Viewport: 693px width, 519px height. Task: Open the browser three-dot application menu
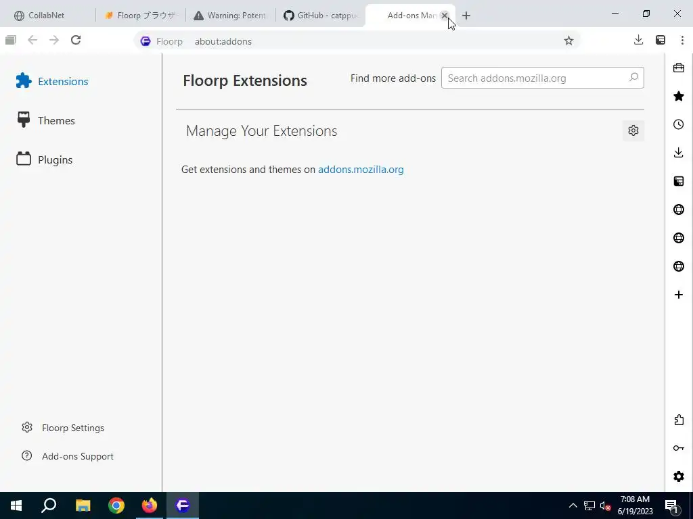click(682, 40)
